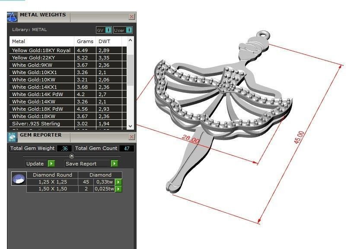Screen dimensions: 354x249
Task: Click the 0,025tw weight cell
Action: click(x=104, y=189)
